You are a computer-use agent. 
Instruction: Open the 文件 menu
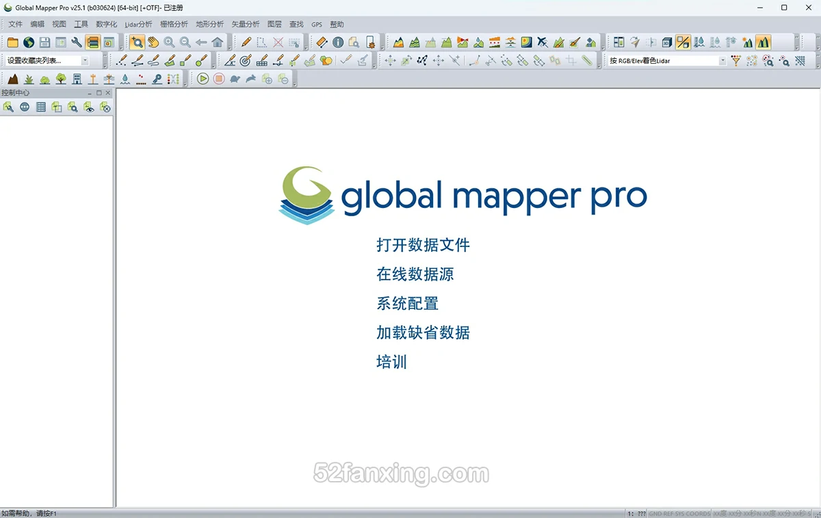[x=15, y=24]
